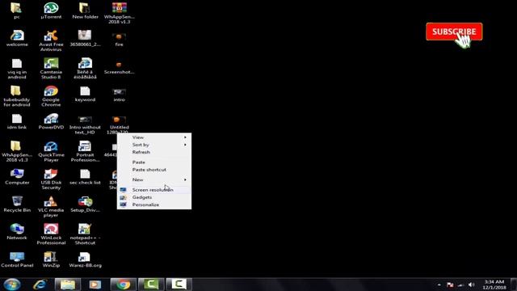517x291 pixels.
Task: Expand the View submenu in context menu
Action: point(154,137)
